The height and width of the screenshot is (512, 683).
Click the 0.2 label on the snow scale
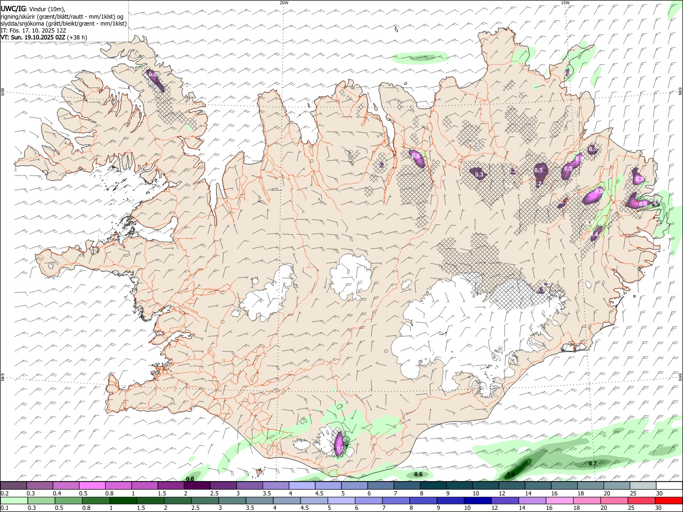point(4,493)
